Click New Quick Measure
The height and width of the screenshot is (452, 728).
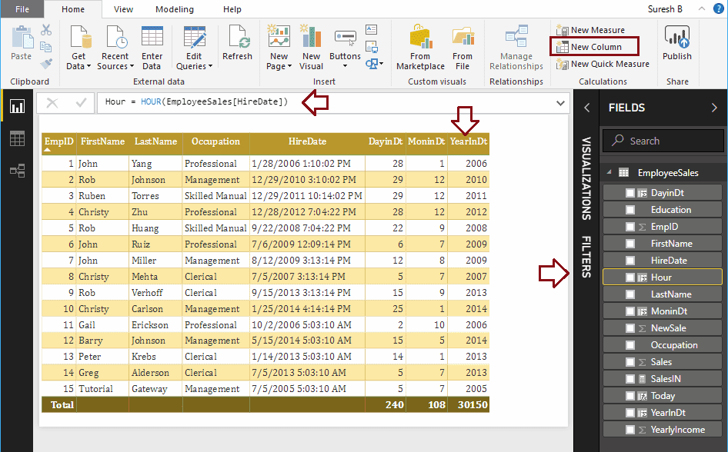609,64
